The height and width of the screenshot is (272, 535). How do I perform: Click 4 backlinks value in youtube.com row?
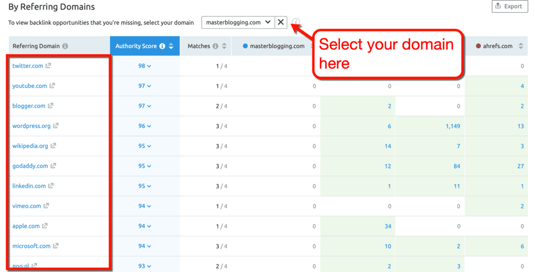pyautogui.click(x=522, y=86)
